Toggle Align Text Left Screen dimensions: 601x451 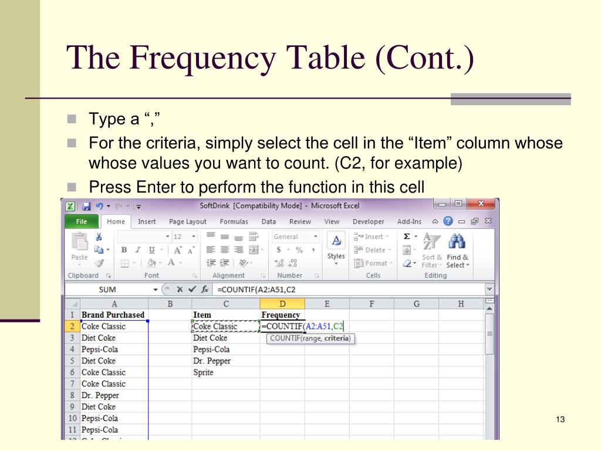[x=211, y=250]
